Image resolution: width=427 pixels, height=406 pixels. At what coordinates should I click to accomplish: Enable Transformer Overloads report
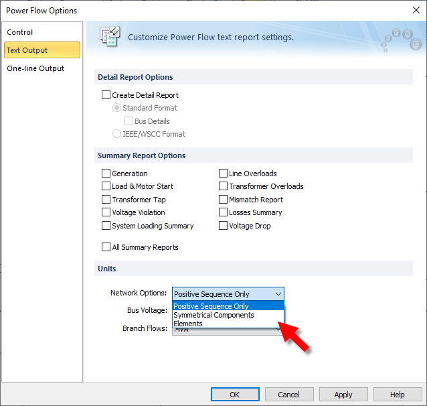(224, 186)
